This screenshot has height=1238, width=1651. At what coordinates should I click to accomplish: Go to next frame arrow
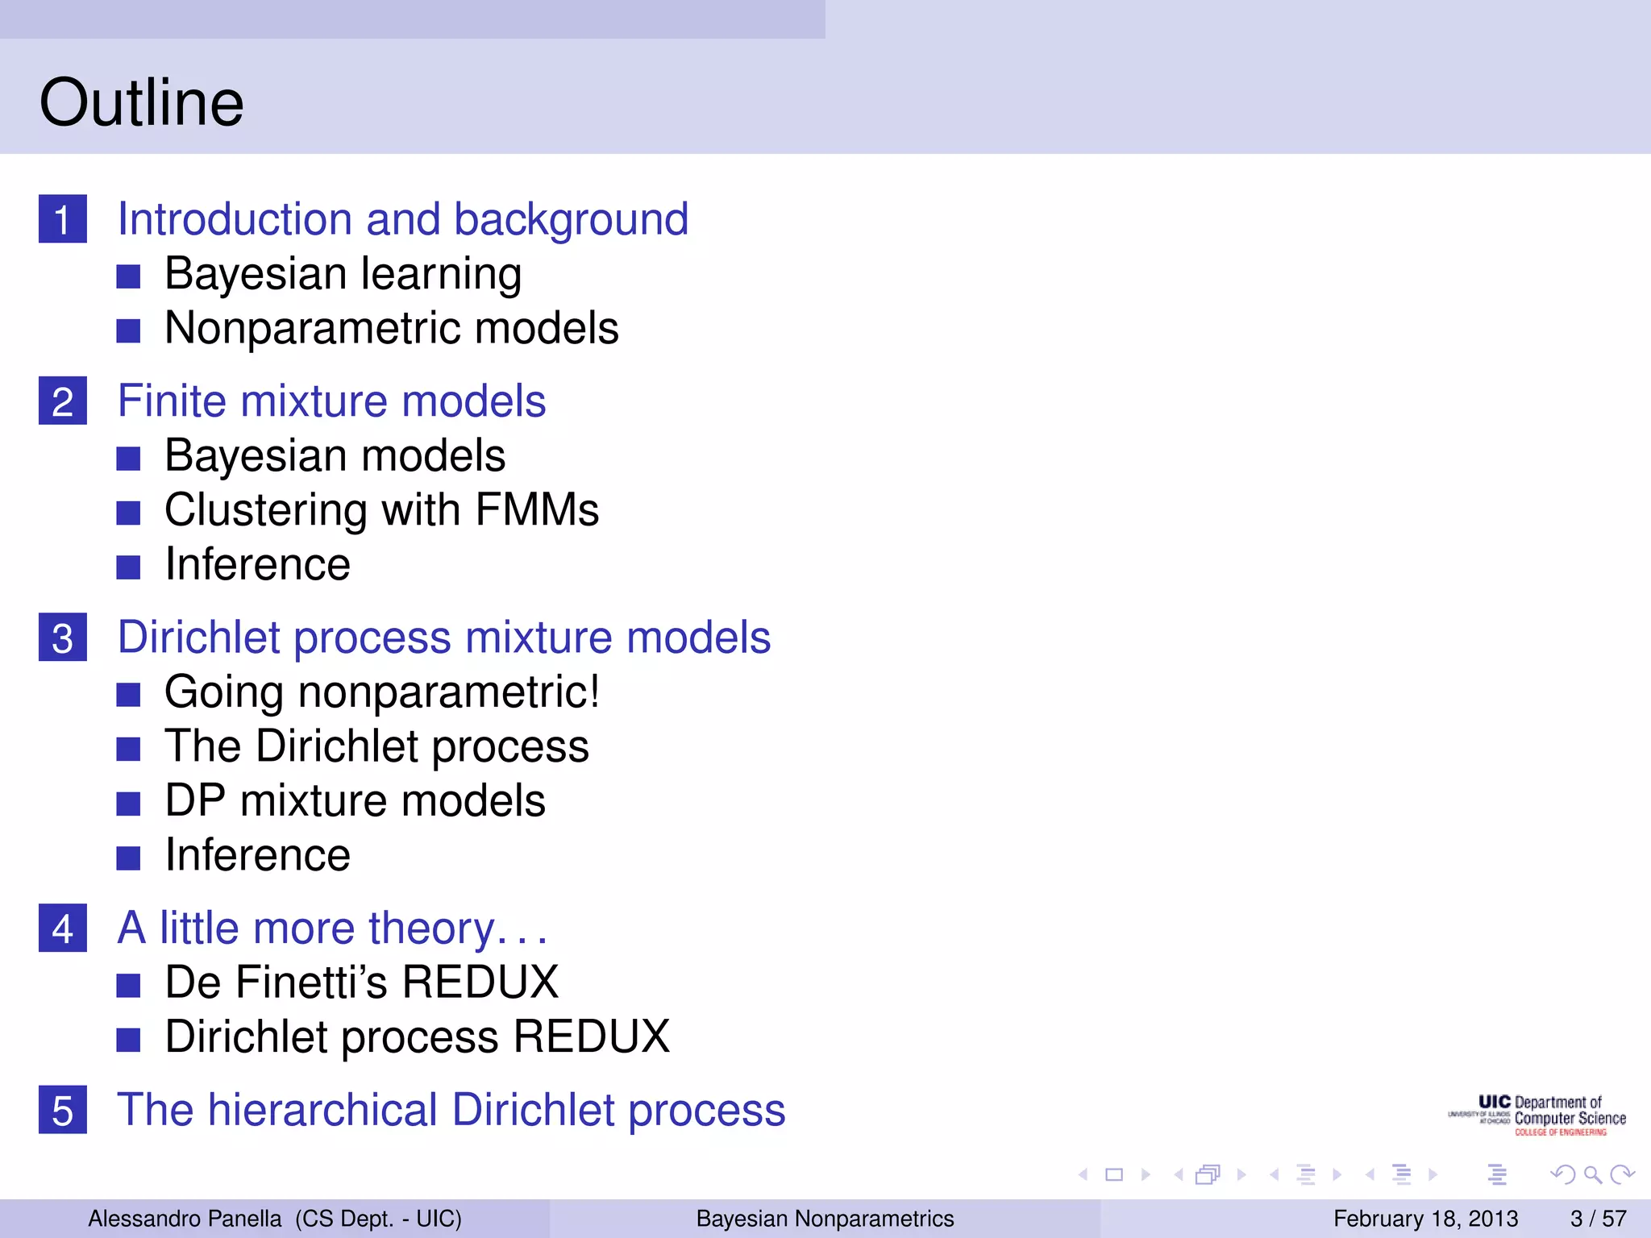point(1241,1174)
